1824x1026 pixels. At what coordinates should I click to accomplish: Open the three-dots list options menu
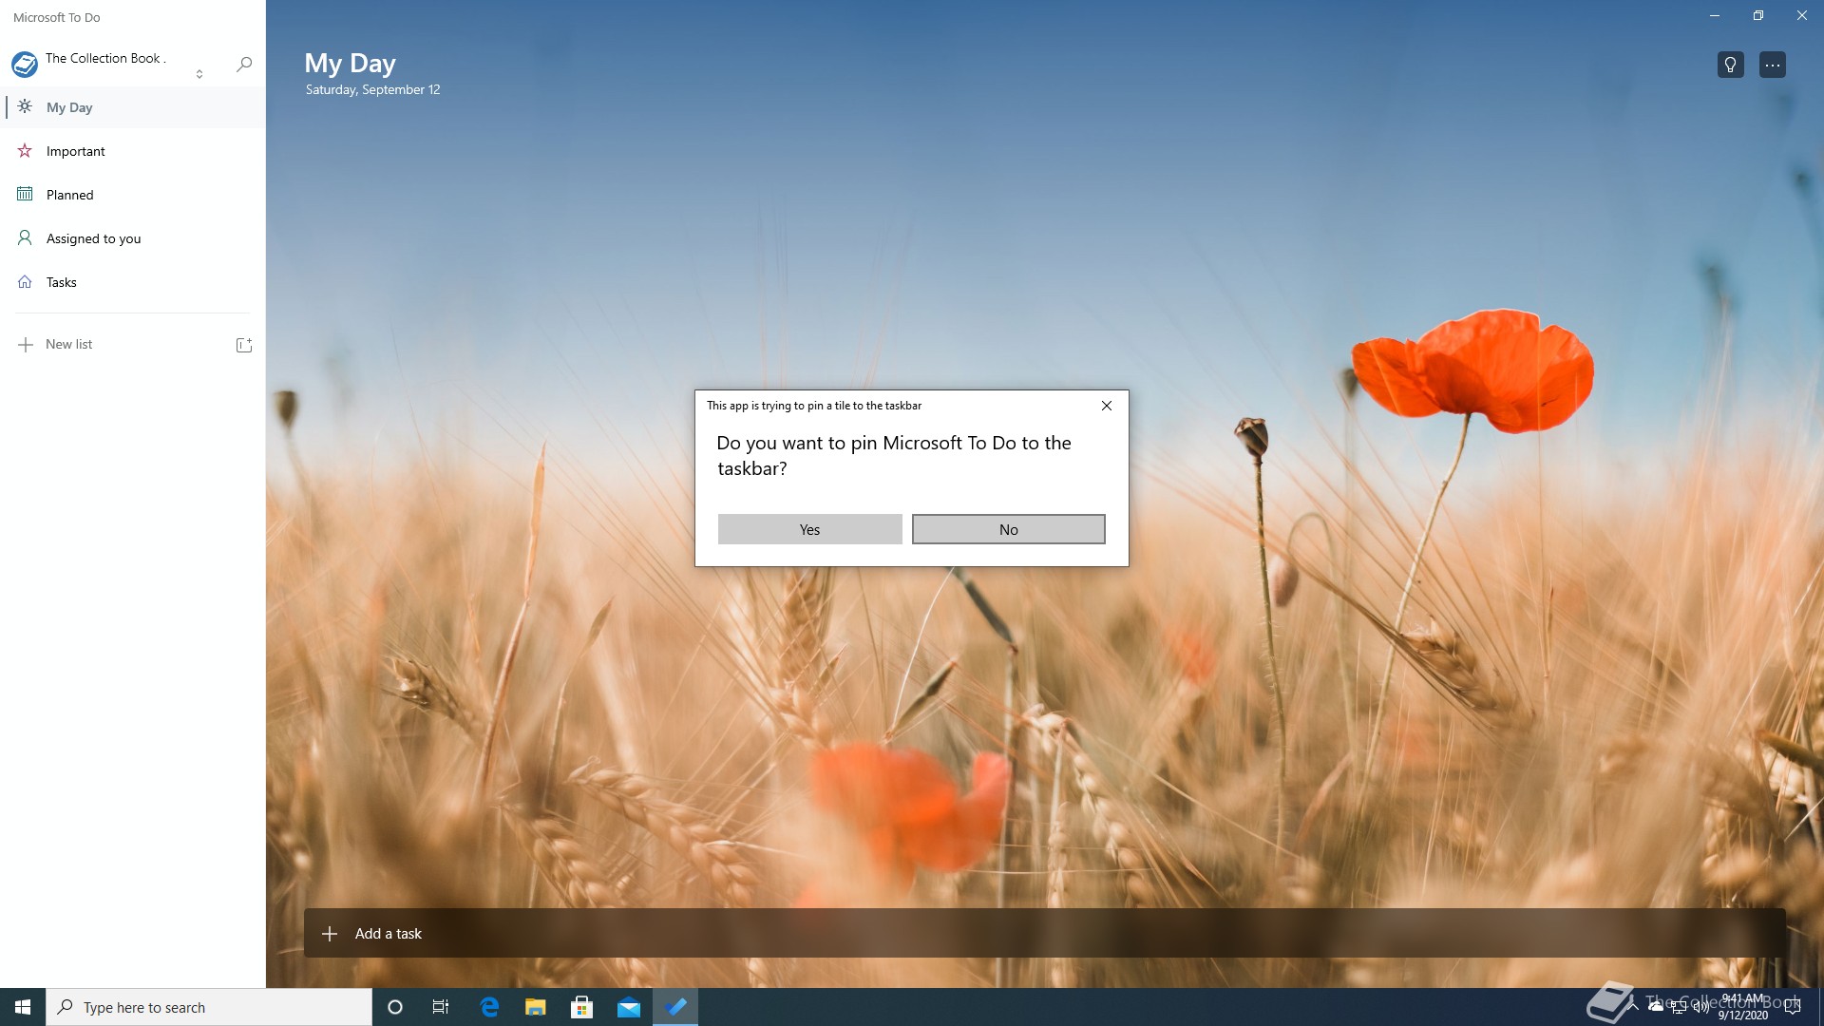tap(1772, 65)
